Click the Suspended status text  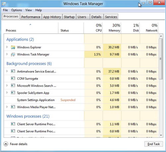(68, 100)
